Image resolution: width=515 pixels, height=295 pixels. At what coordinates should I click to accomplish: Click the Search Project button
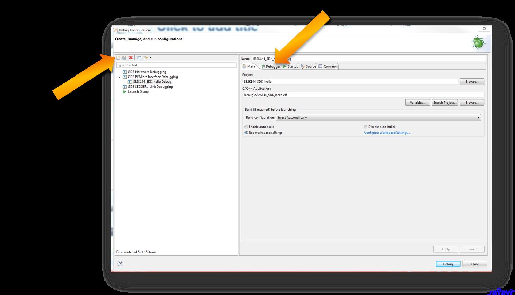tap(444, 103)
